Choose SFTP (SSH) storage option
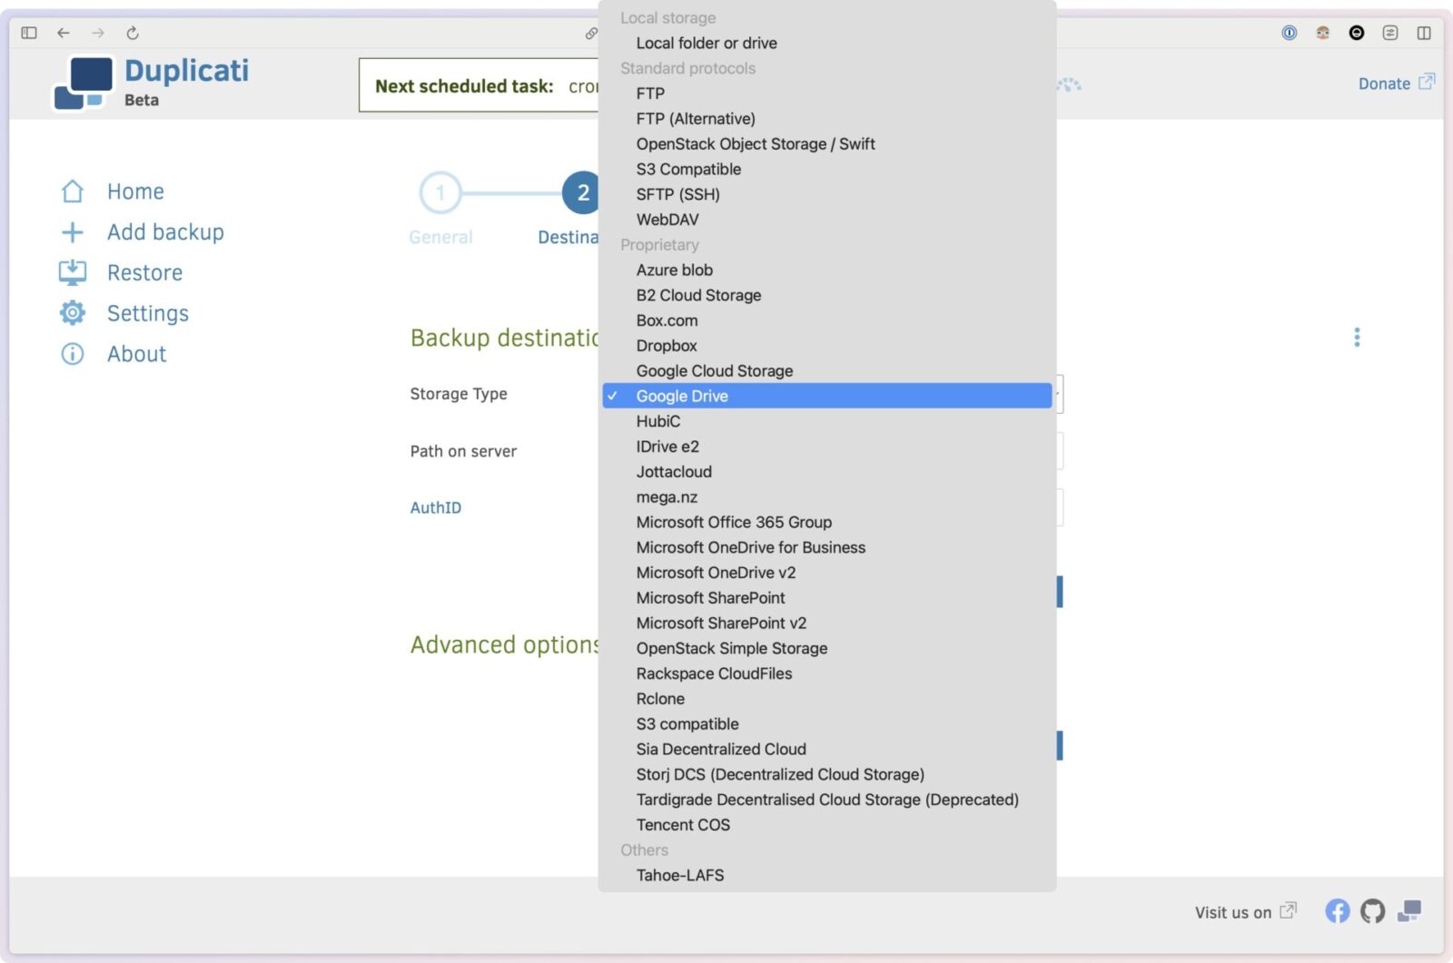This screenshot has height=963, width=1453. 677,194
